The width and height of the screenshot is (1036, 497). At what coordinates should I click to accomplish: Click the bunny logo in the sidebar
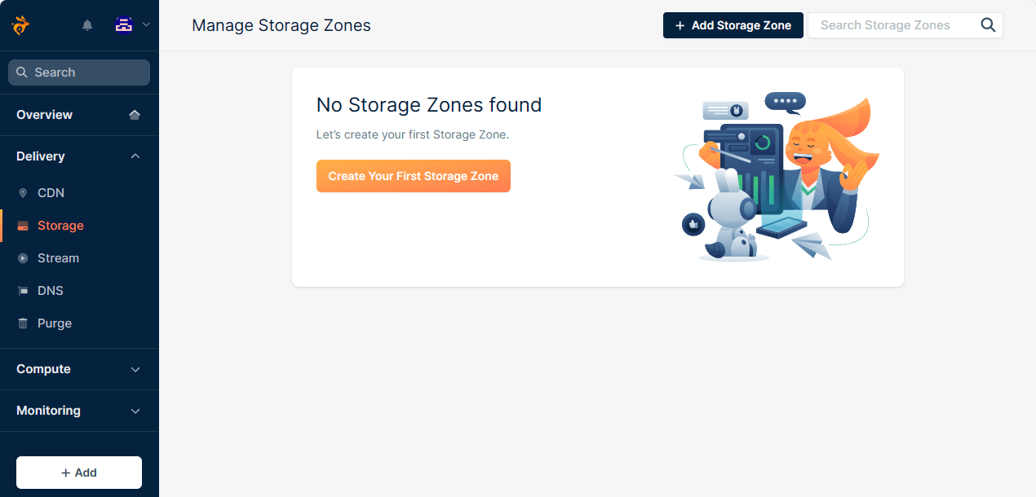pyautogui.click(x=20, y=25)
